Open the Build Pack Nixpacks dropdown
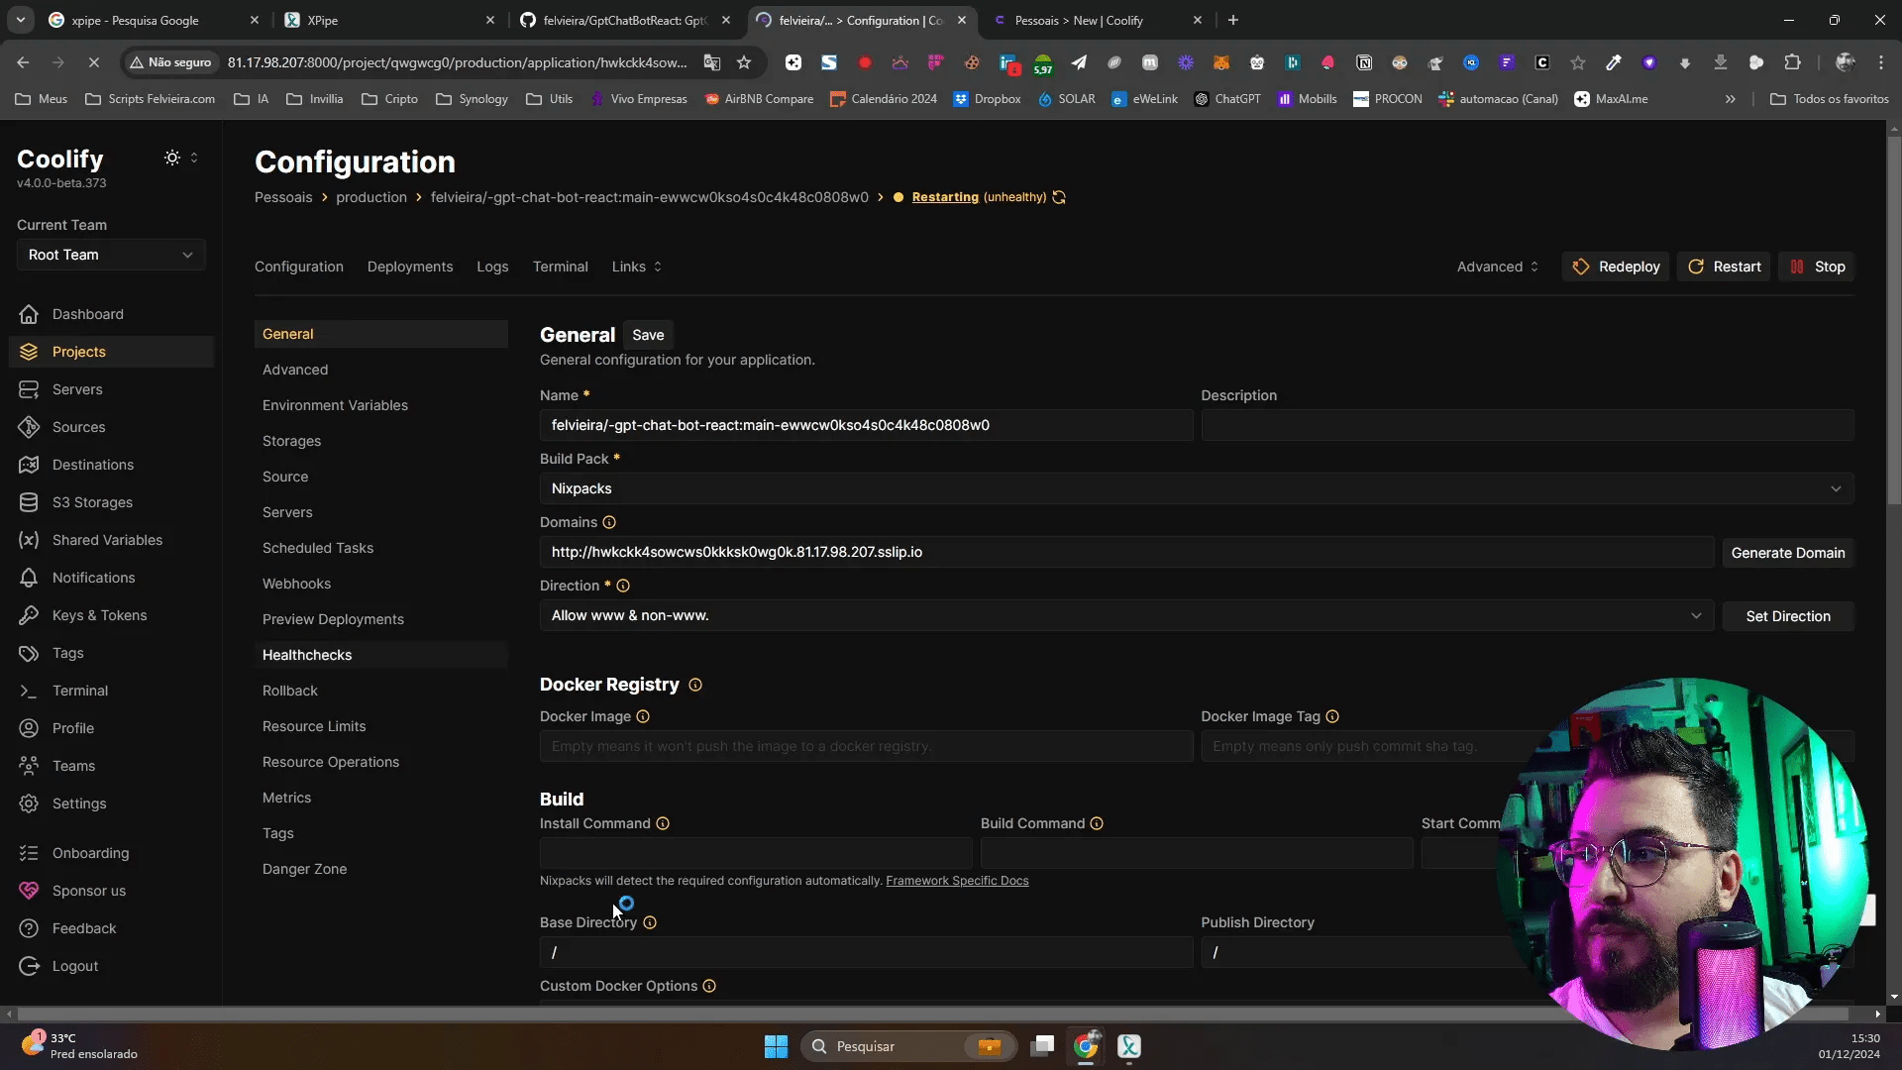 point(1197,488)
